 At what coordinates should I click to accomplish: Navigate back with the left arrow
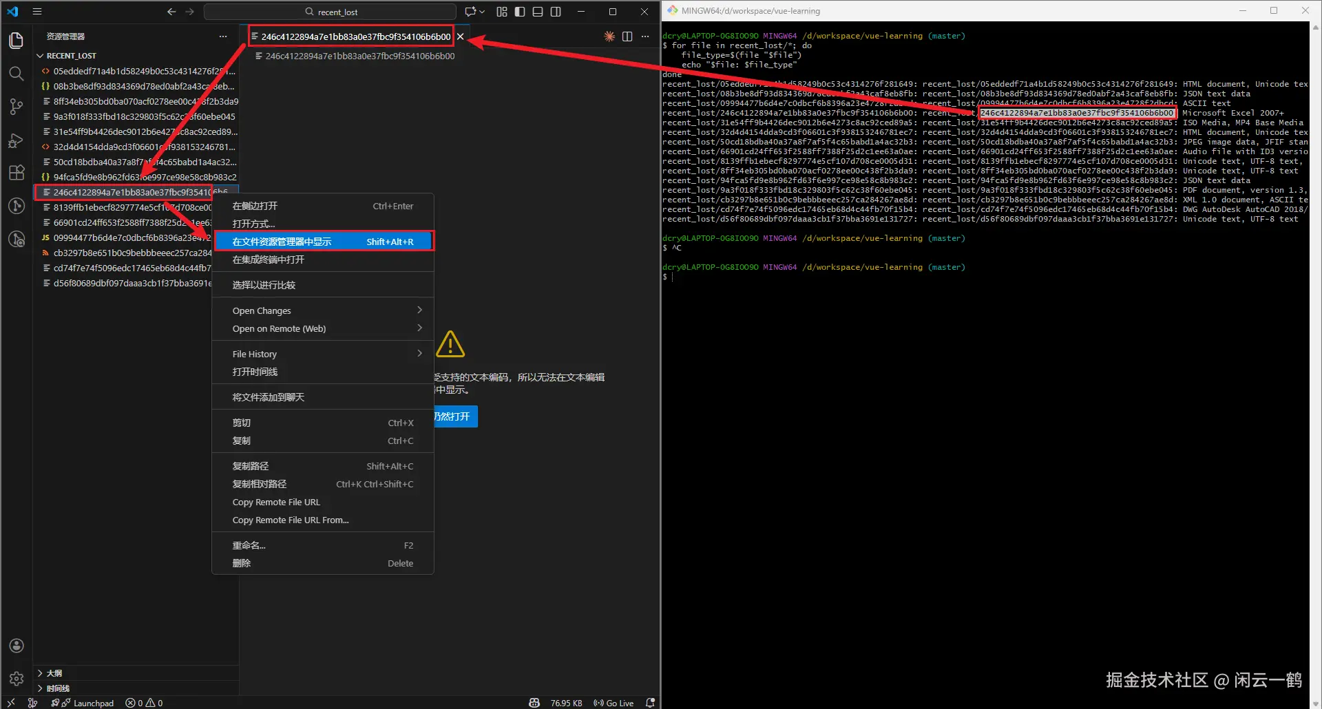171,12
